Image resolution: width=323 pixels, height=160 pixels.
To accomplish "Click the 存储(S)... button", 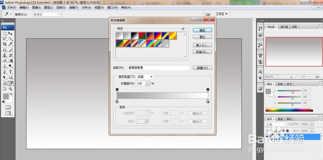I will pos(202,52).
